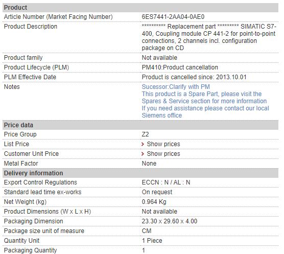The height and width of the screenshot is (254, 284).
Task: Click the List Price label
Action: pyautogui.click(x=16, y=144)
